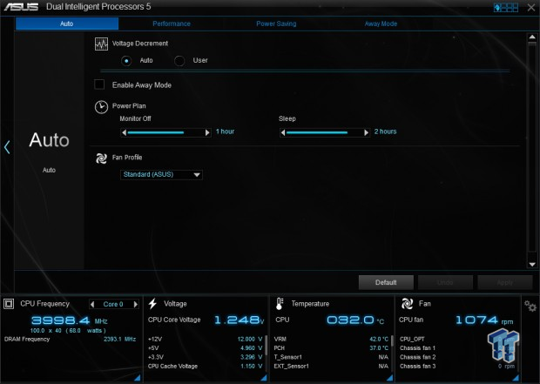Click the DRAM Frequency label

coord(27,340)
